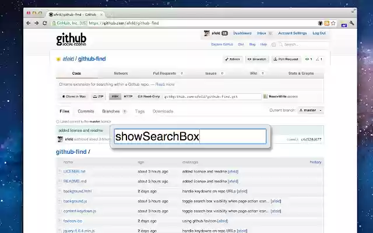373x233 pixels.
Task: Click LICENSE.txt file icon
Action: (x=59, y=171)
